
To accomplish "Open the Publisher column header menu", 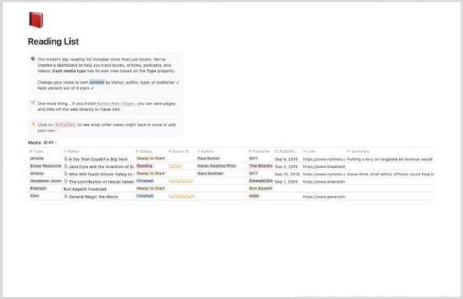I will tap(259, 151).
